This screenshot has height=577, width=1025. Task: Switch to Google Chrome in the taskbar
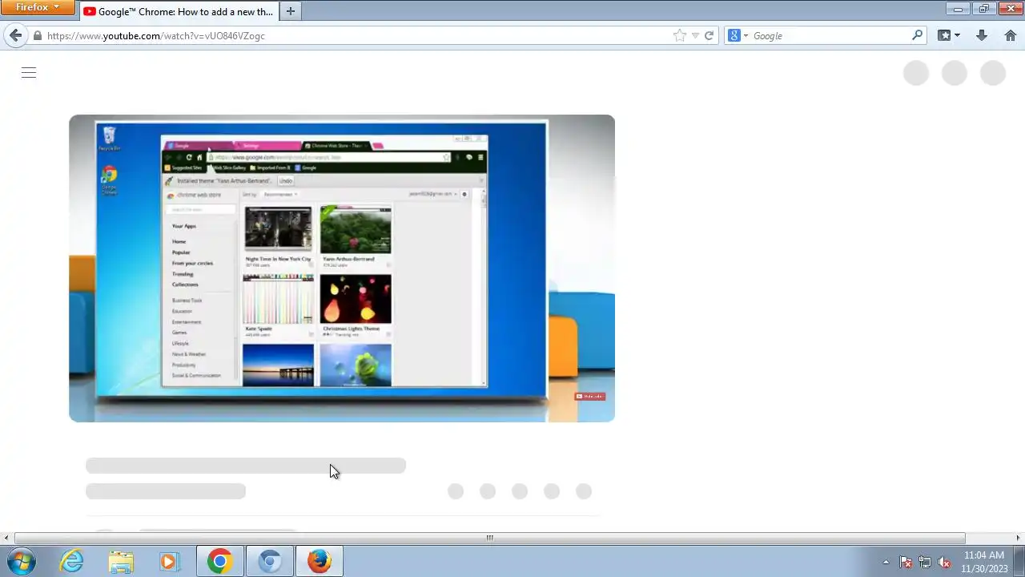[220, 561]
